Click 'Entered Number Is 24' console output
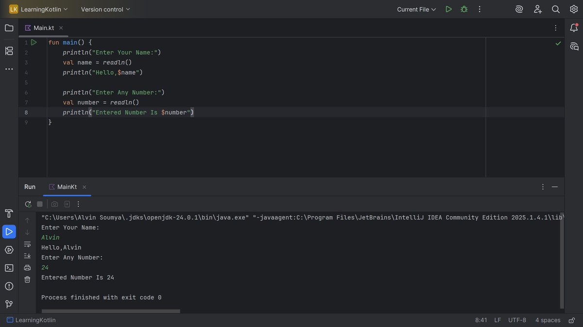The height and width of the screenshot is (327, 583). click(x=78, y=278)
